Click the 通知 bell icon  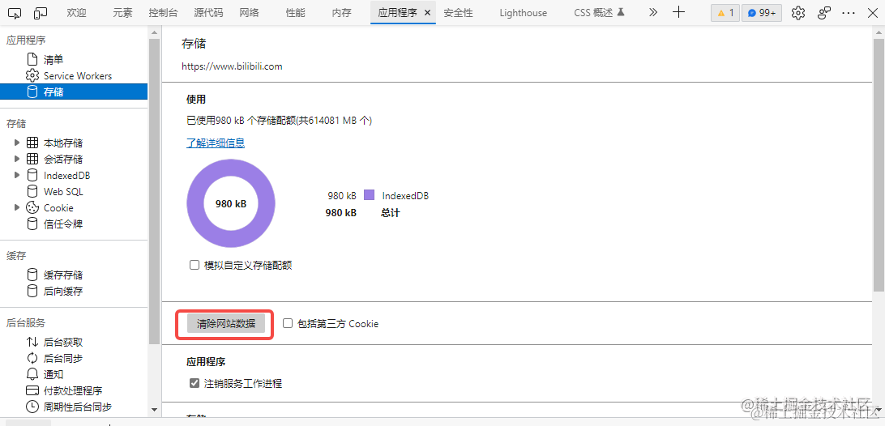pyautogui.click(x=32, y=374)
